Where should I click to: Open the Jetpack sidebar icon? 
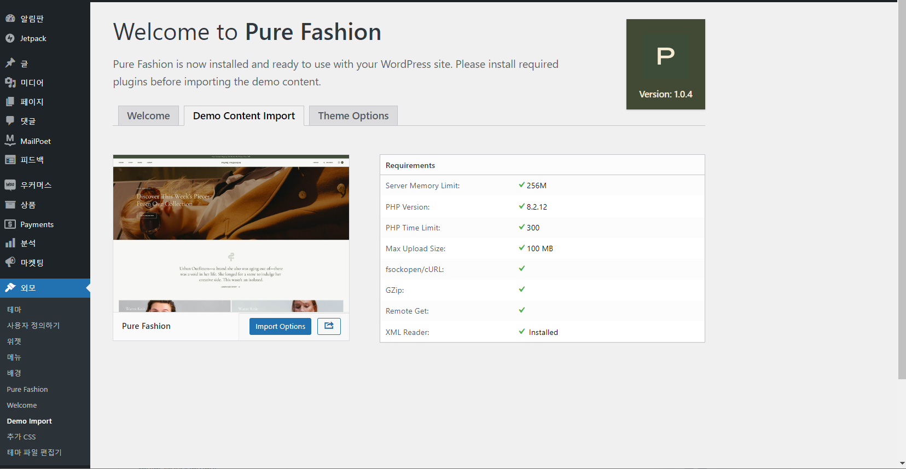tap(10, 38)
